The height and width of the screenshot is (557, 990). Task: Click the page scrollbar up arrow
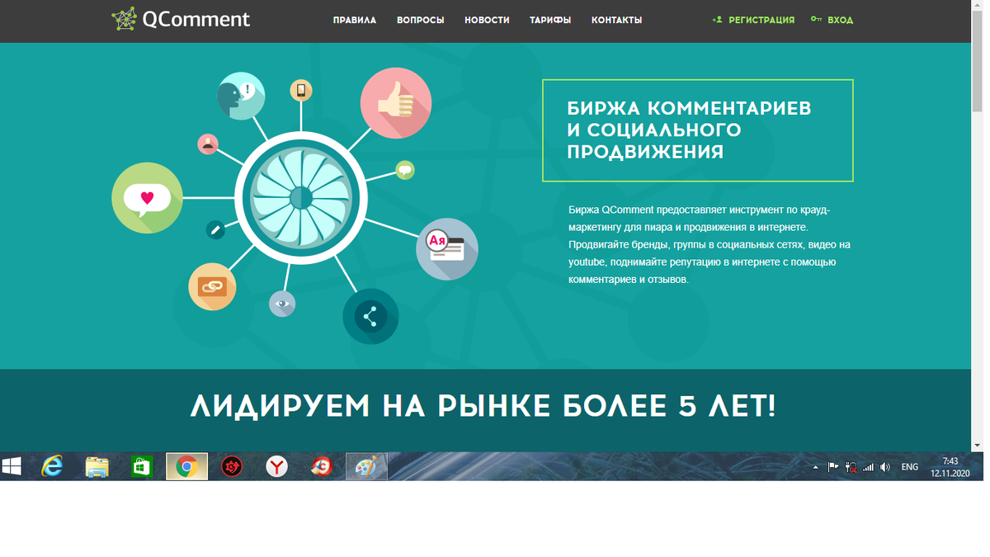pos(978,7)
